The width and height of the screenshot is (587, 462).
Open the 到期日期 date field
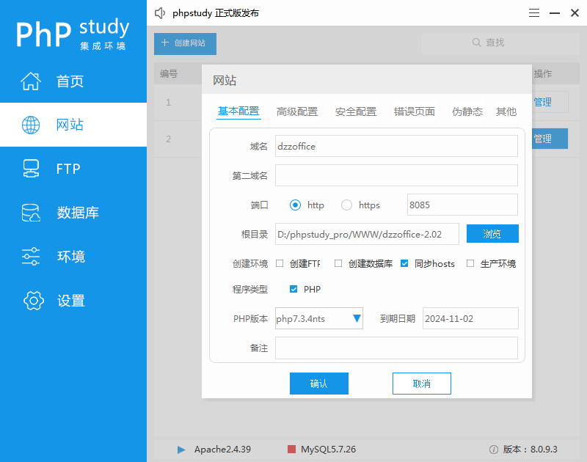click(x=470, y=318)
